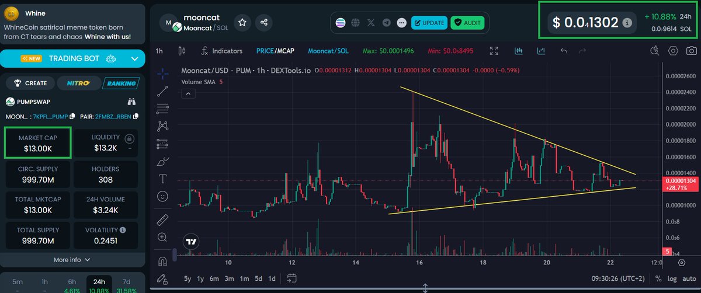701x293 pixels.
Task: Toggle the candlestick trades overlay icon
Action: pos(518,51)
